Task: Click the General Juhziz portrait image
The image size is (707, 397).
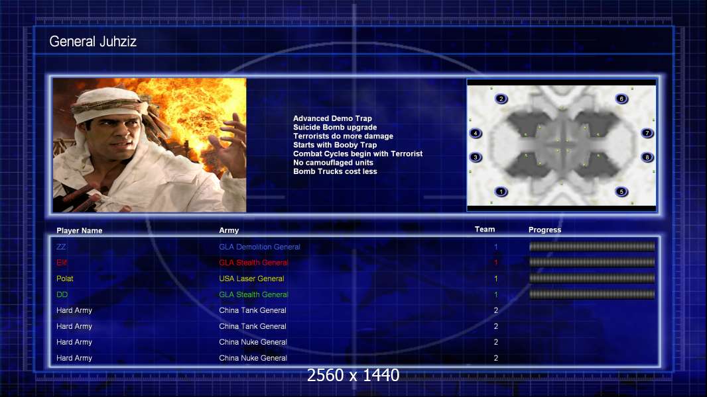Action: click(x=150, y=145)
